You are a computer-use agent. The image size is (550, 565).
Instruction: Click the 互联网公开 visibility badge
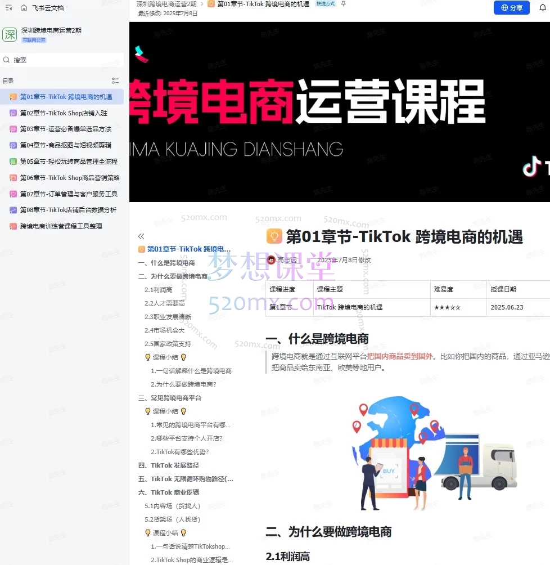coord(33,41)
